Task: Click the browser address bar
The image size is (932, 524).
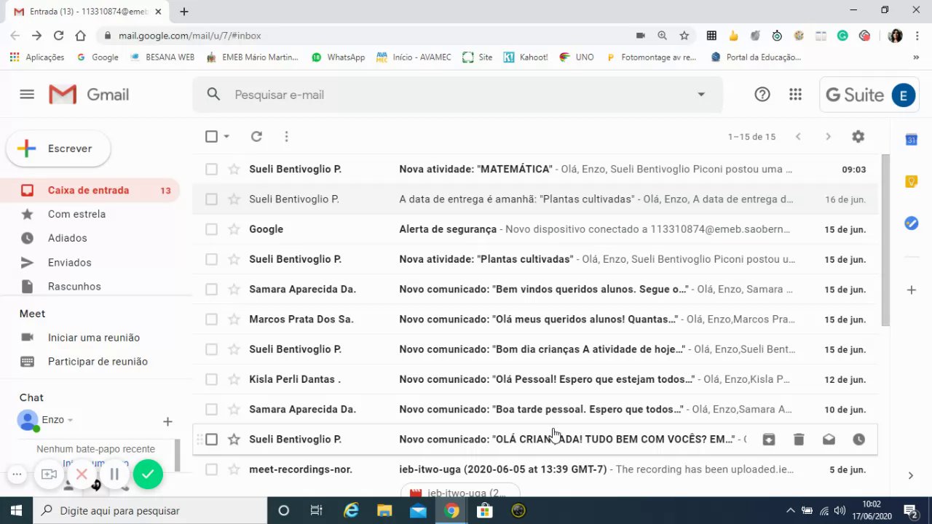Action: (364, 36)
